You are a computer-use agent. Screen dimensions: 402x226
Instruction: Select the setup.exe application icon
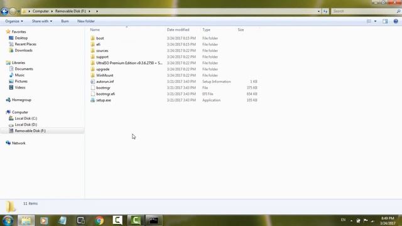[93, 100]
